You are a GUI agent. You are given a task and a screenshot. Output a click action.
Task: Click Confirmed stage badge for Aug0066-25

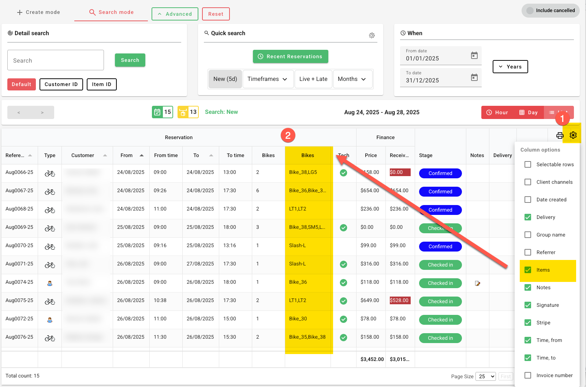point(440,173)
